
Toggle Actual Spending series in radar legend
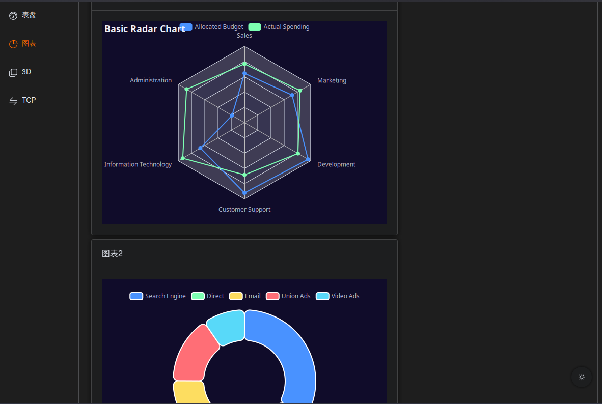279,27
